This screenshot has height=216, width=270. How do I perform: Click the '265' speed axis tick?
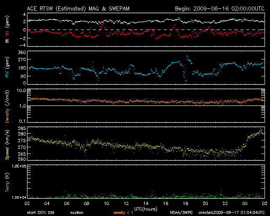coord(22,154)
